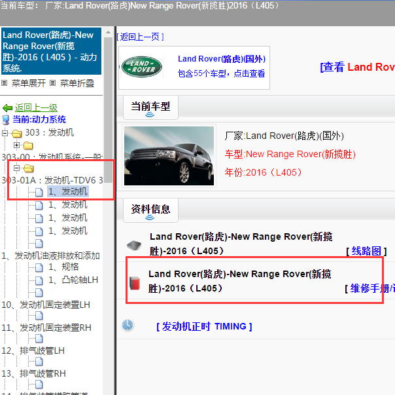This screenshot has width=395, height=395.
Task: Click 车型:New Range Rover(新揽胜) text
Action: pyautogui.click(x=290, y=154)
